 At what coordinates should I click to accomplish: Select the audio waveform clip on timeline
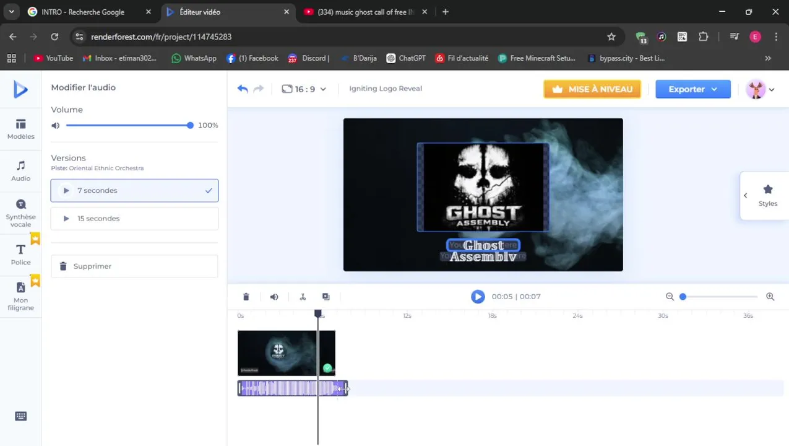(x=293, y=388)
